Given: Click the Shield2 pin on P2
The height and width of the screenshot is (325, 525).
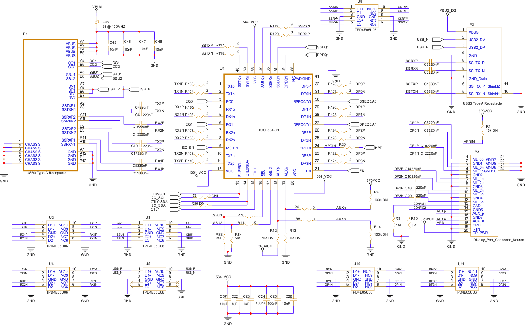Looking at the screenshot, I should (x=493, y=86).
